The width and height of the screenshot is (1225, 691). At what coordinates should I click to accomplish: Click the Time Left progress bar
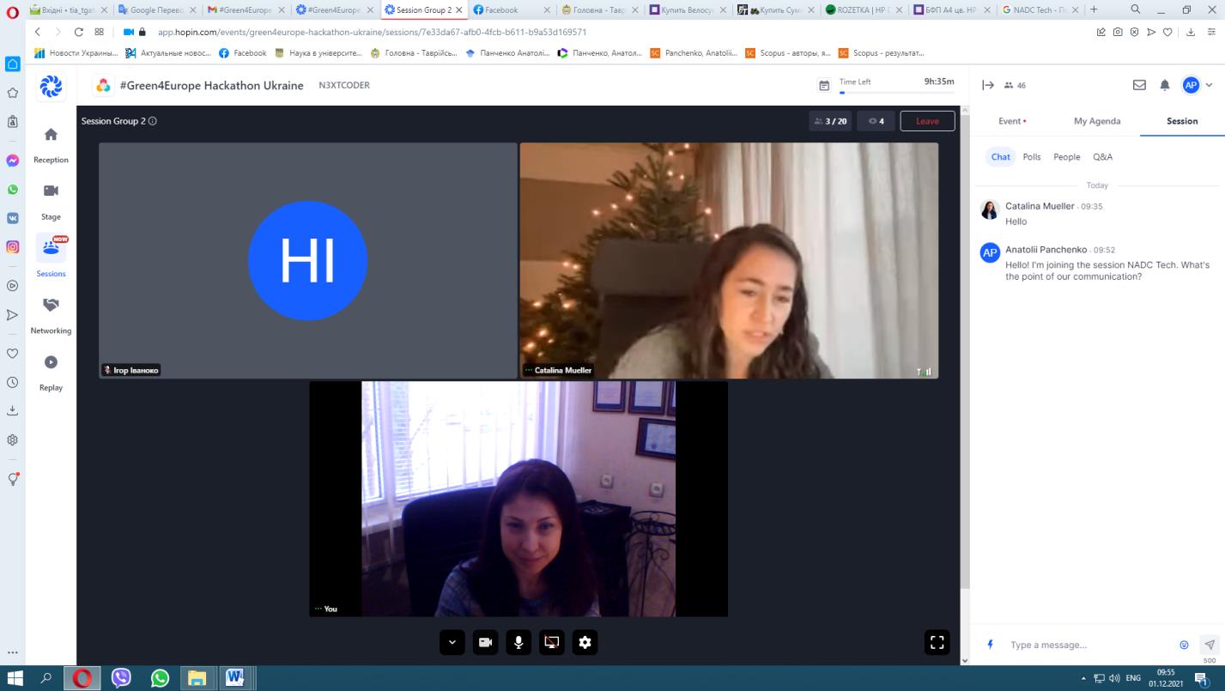(896, 92)
